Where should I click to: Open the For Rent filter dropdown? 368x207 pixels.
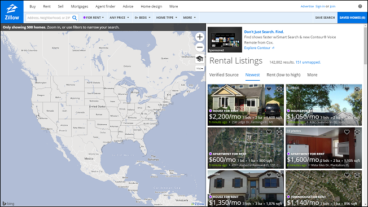pos(93,17)
